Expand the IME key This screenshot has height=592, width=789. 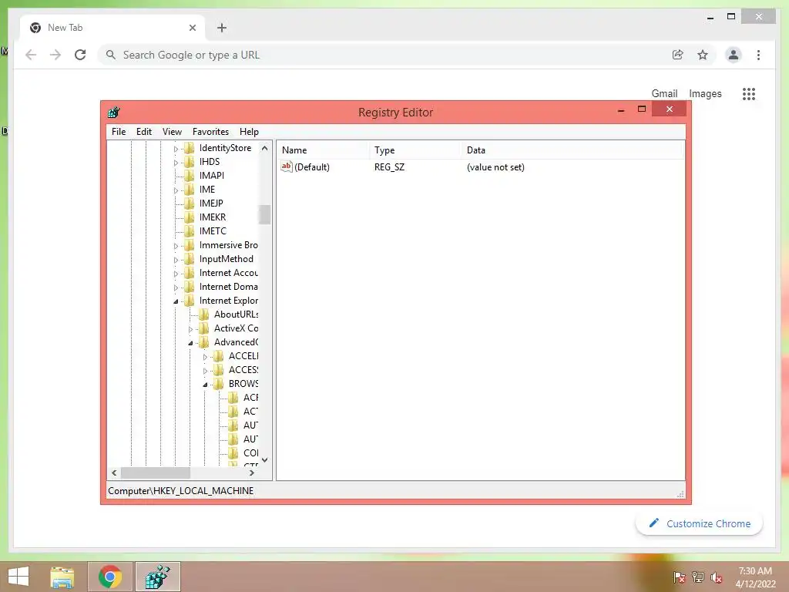coord(176,190)
